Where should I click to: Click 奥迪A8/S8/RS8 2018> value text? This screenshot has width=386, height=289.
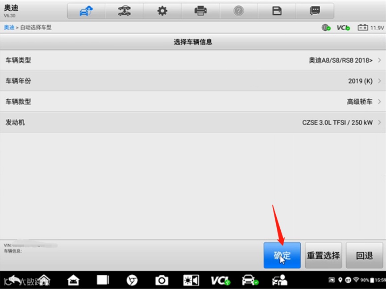pyautogui.click(x=340, y=60)
